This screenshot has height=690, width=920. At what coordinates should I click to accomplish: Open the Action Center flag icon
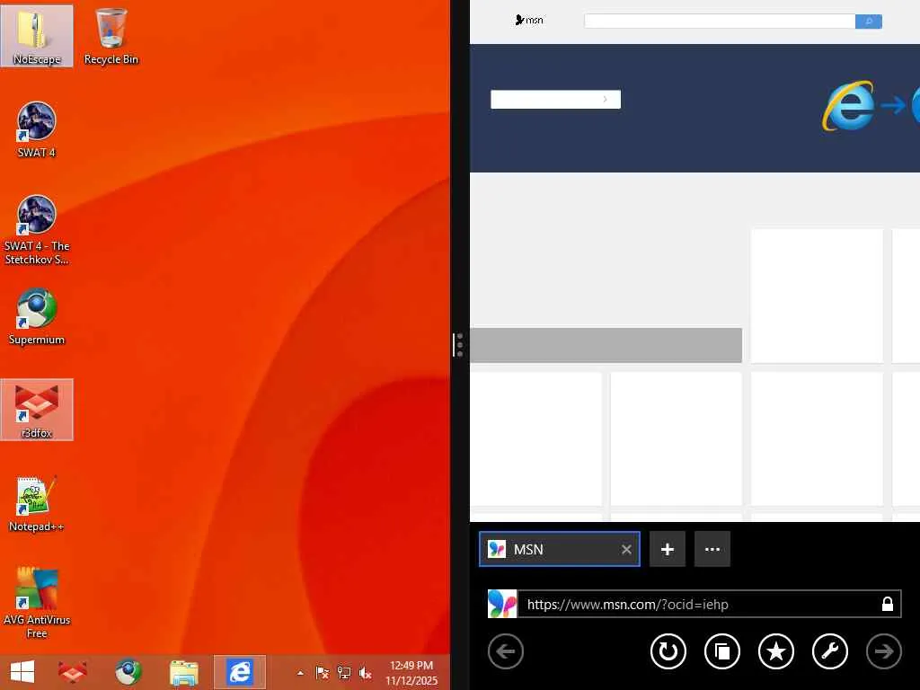pos(323,673)
